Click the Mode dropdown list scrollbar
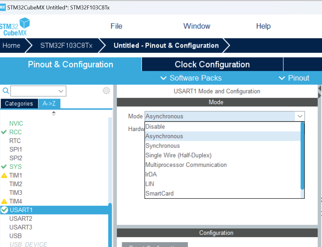This screenshot has width=322, height=247. [x=302, y=156]
